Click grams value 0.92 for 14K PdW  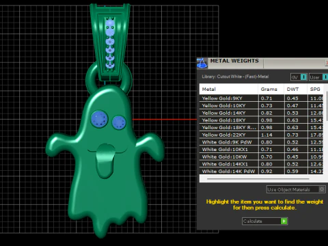coord(266,171)
